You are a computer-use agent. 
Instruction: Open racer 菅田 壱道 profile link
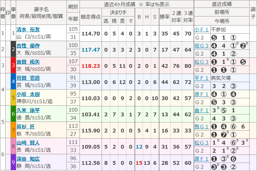(x=28, y=78)
